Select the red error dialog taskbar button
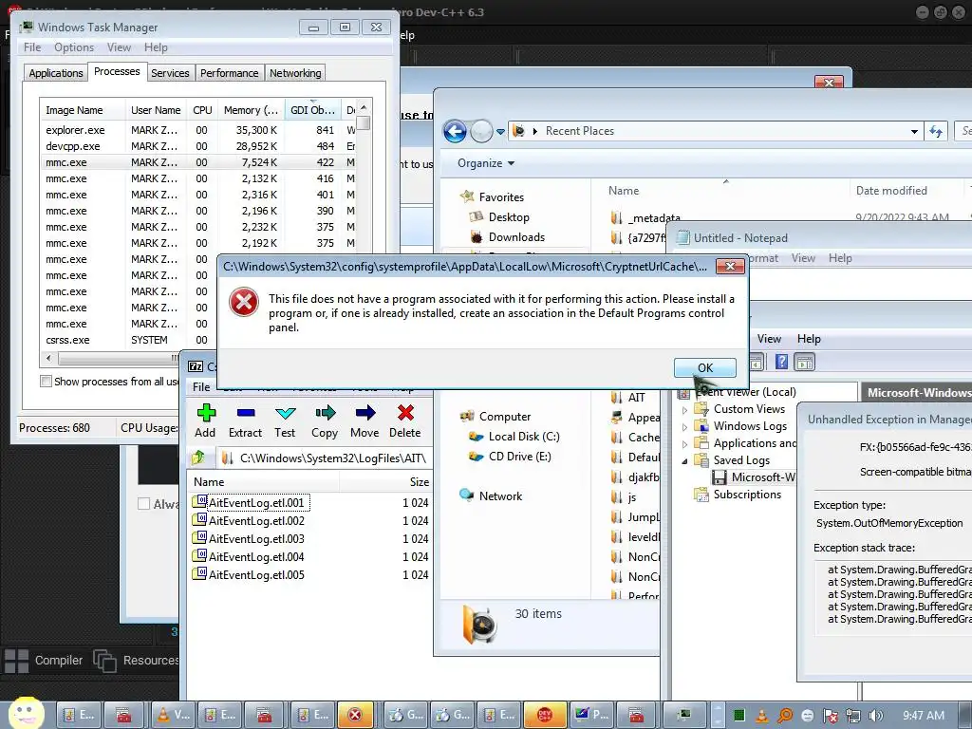 (x=355, y=715)
